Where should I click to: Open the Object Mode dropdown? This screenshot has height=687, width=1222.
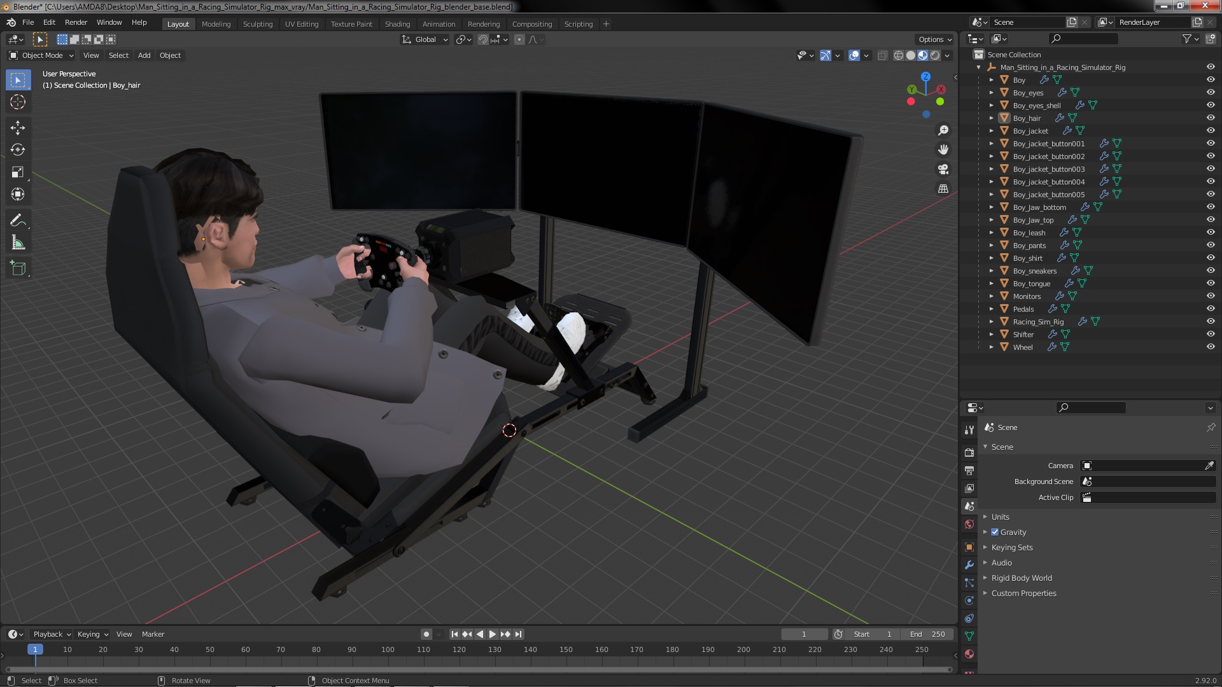(x=41, y=55)
